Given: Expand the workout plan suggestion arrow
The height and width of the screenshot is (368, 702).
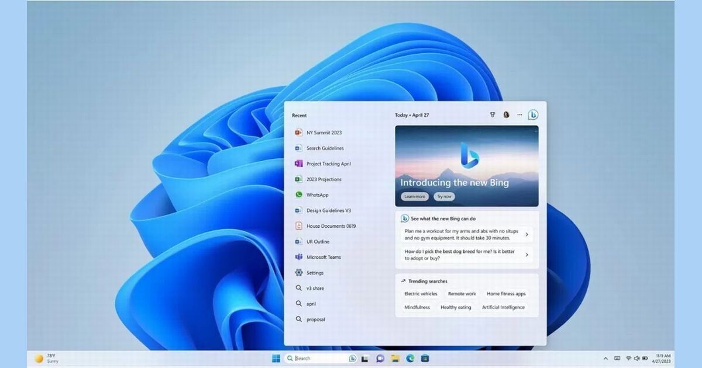Looking at the screenshot, I should coord(526,235).
